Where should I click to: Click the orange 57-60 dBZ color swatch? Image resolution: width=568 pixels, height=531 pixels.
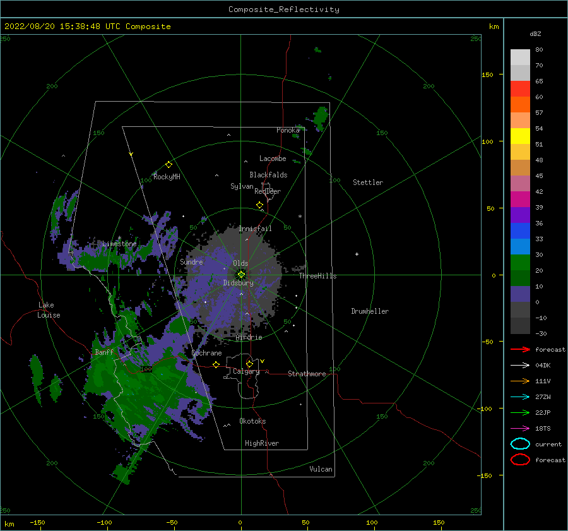click(520, 105)
